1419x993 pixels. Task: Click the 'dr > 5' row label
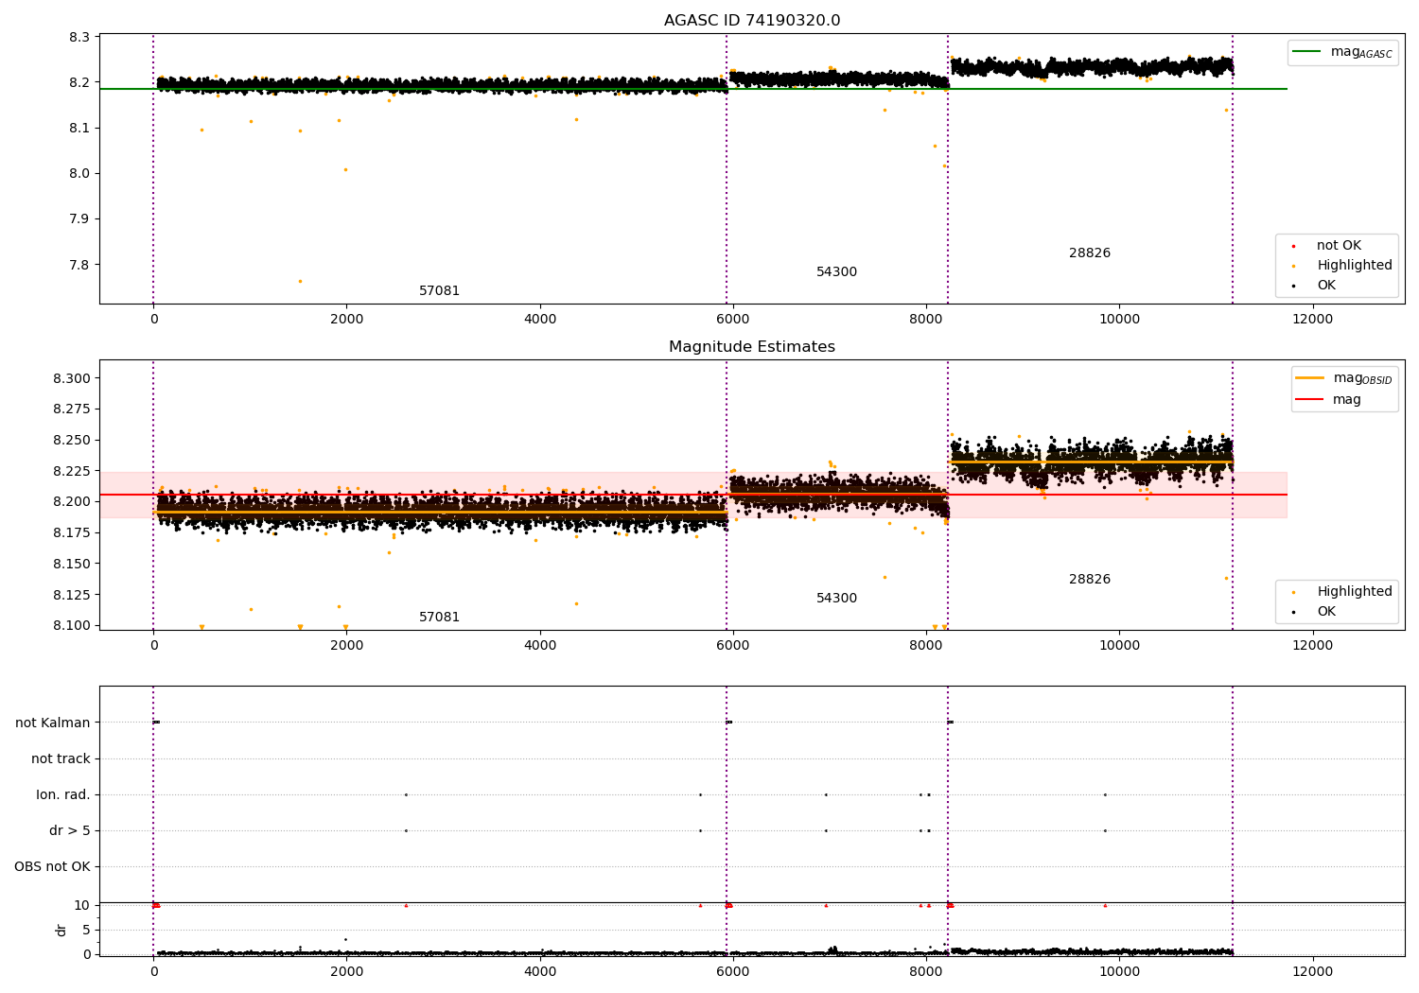click(70, 830)
